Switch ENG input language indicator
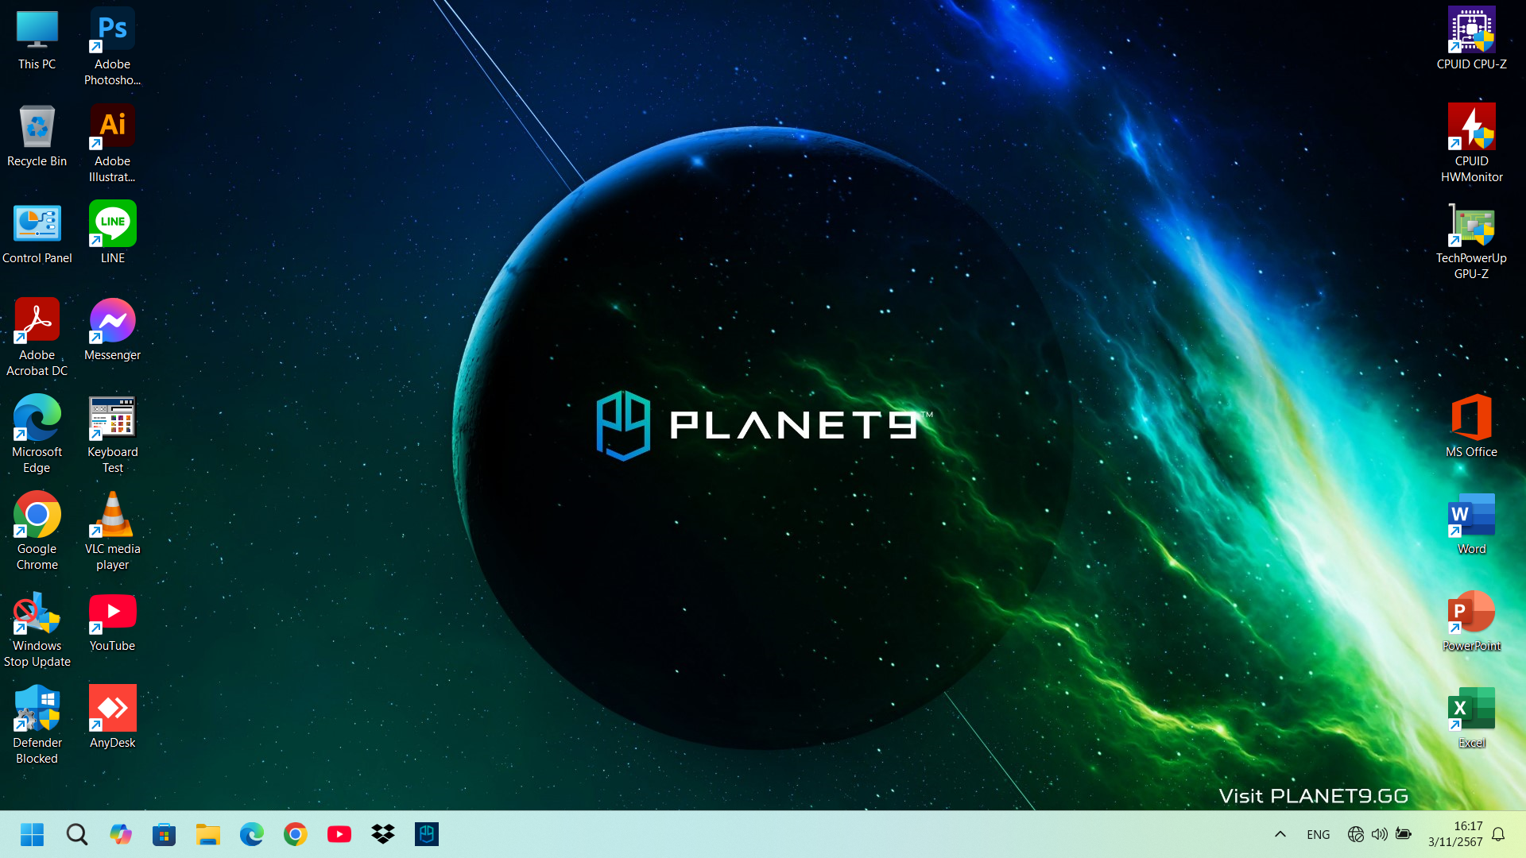The height and width of the screenshot is (858, 1526). point(1318,834)
